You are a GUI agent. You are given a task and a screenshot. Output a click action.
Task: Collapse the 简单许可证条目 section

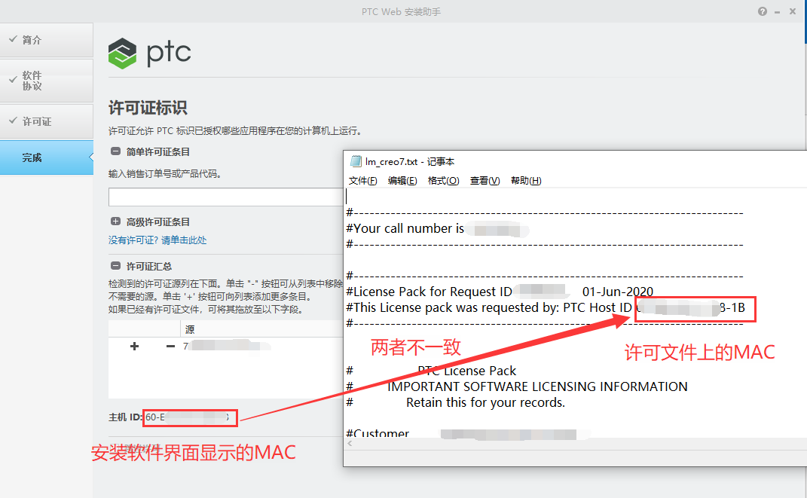pyautogui.click(x=116, y=151)
